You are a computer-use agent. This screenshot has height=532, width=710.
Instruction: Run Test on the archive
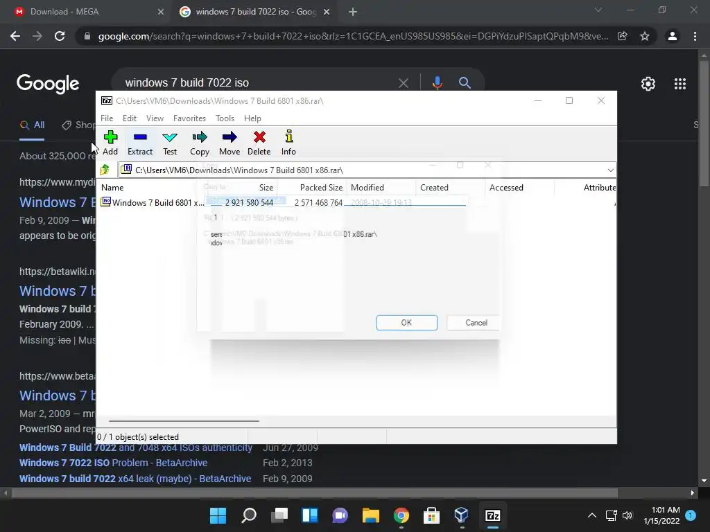point(170,143)
